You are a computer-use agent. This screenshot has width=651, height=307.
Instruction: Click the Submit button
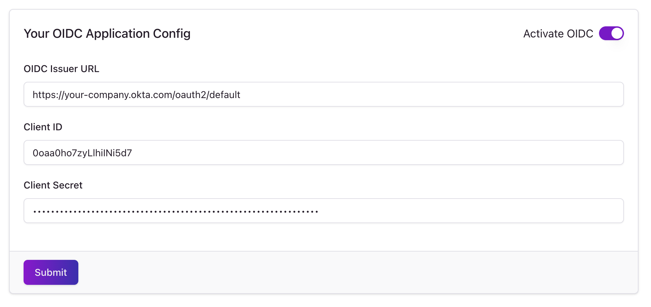pyautogui.click(x=51, y=272)
